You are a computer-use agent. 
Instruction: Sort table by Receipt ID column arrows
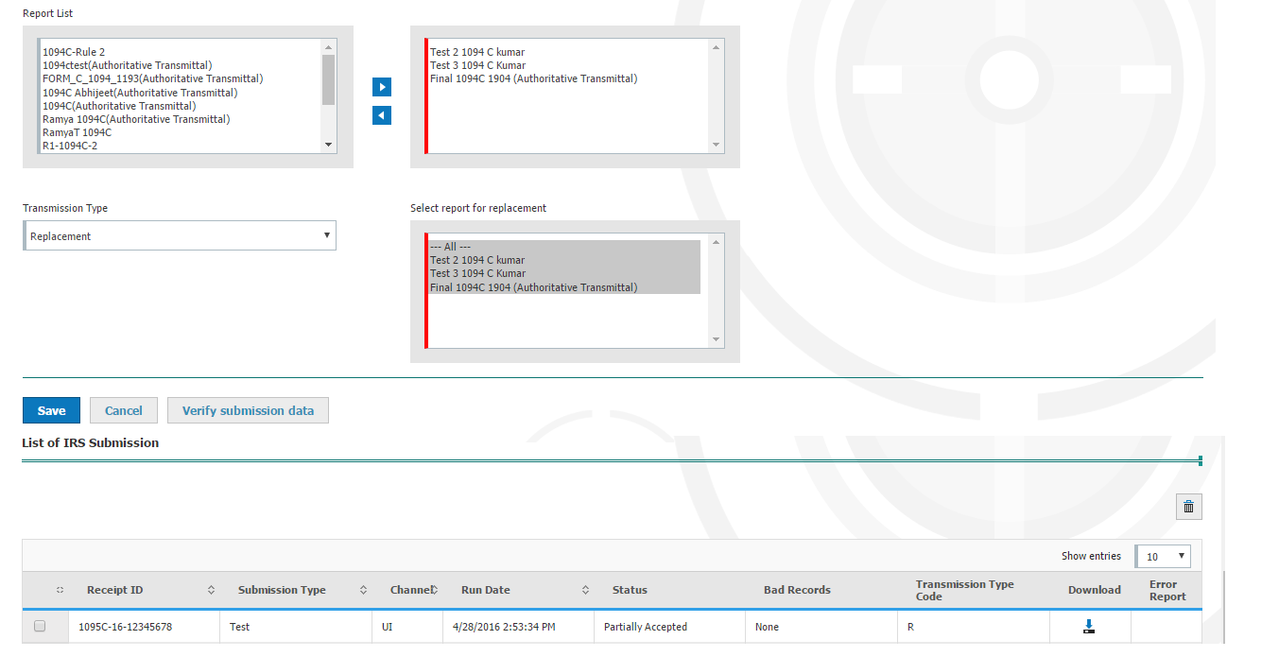211,590
